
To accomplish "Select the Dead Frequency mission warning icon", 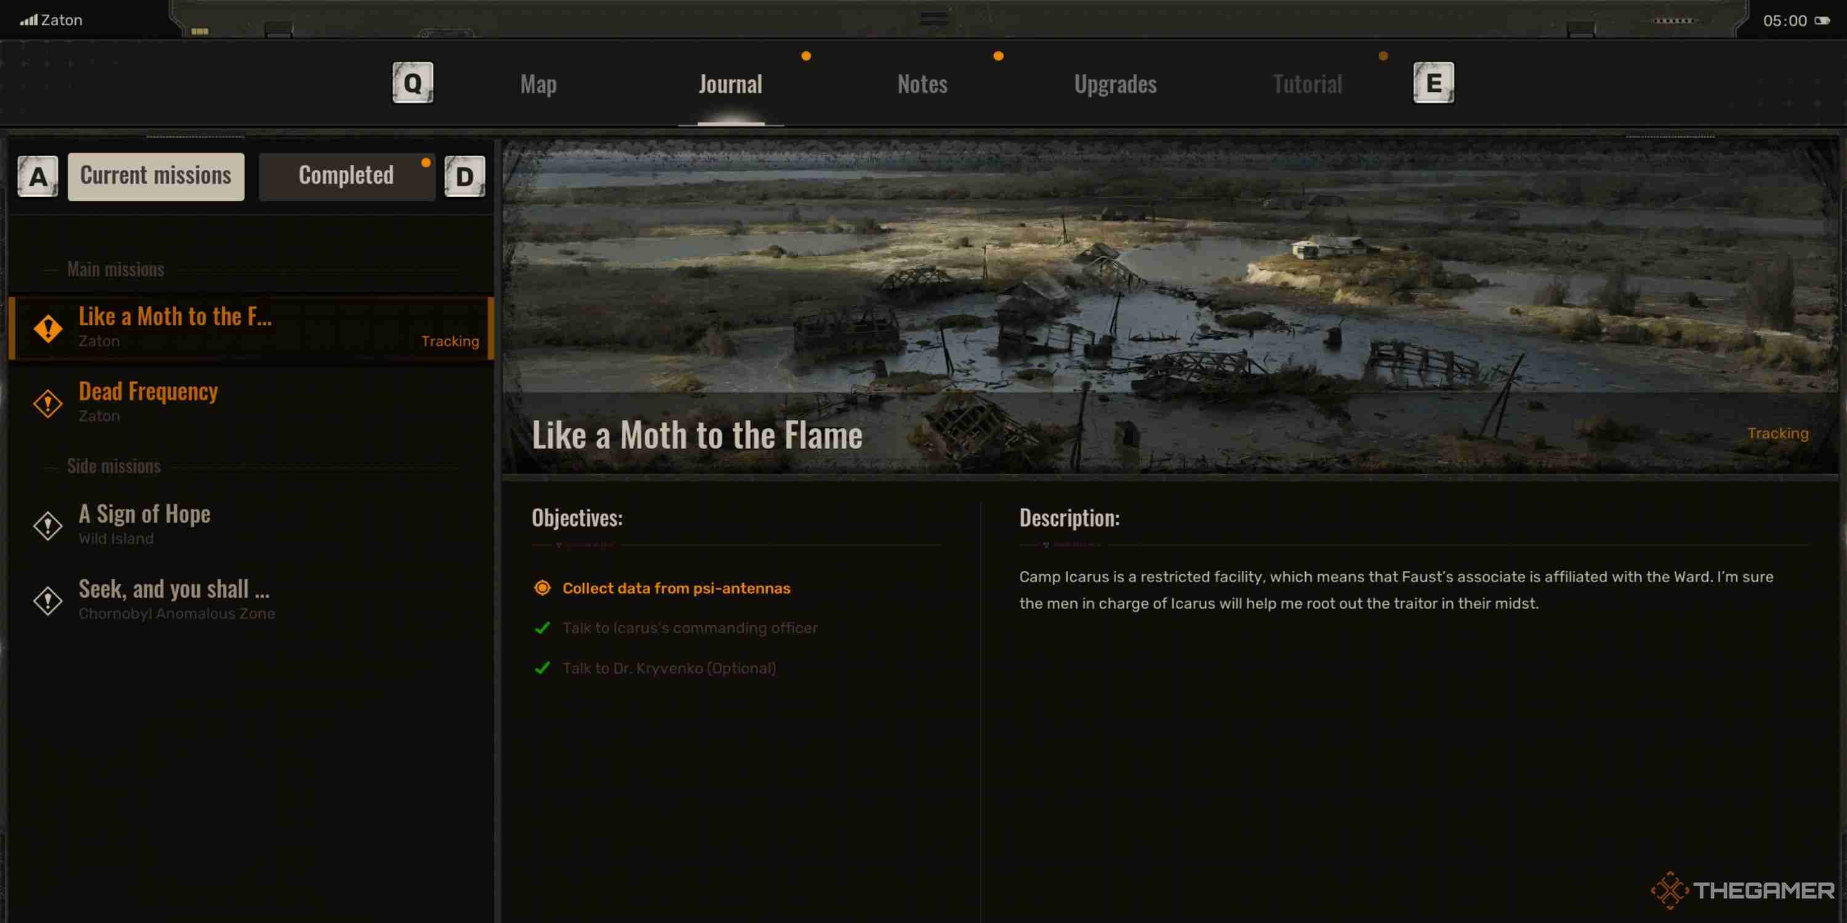I will (x=48, y=401).
